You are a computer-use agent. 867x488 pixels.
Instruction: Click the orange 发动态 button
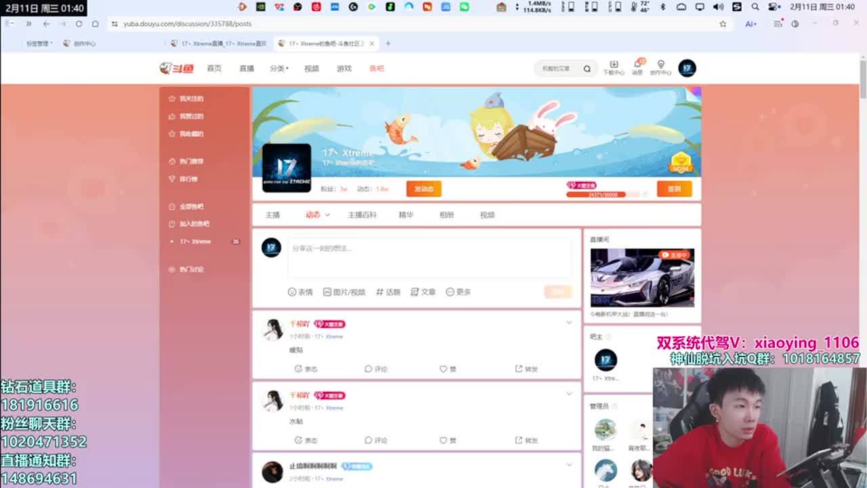point(423,189)
